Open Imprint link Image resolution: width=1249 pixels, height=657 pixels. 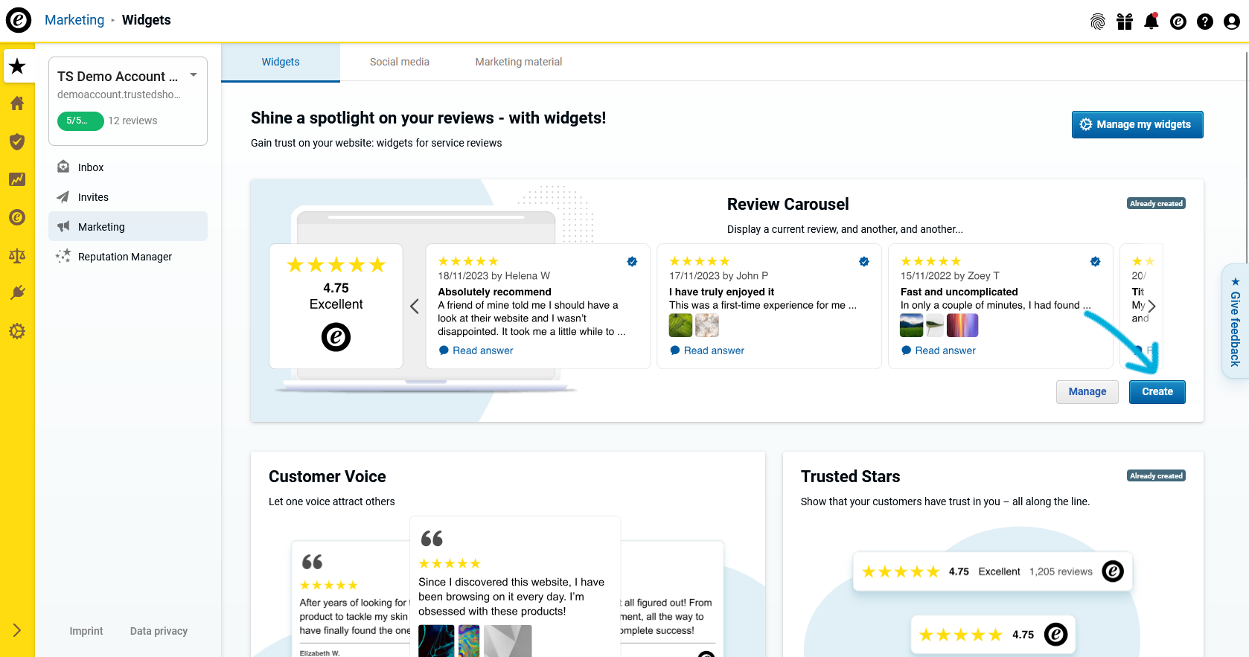pyautogui.click(x=86, y=631)
